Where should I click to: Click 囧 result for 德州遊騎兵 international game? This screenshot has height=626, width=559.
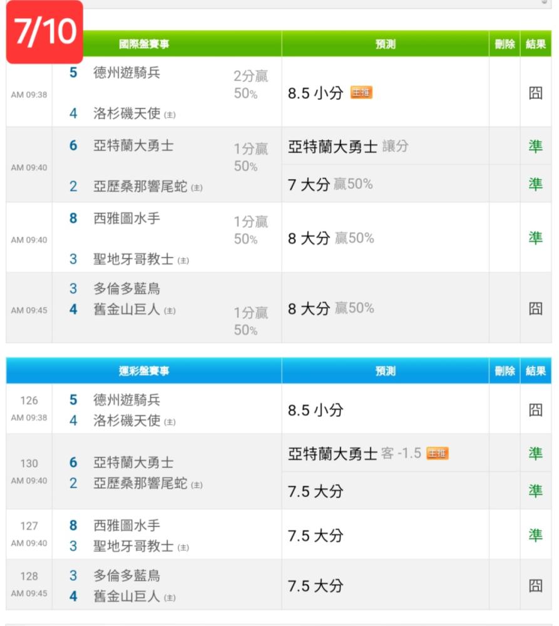click(x=535, y=93)
